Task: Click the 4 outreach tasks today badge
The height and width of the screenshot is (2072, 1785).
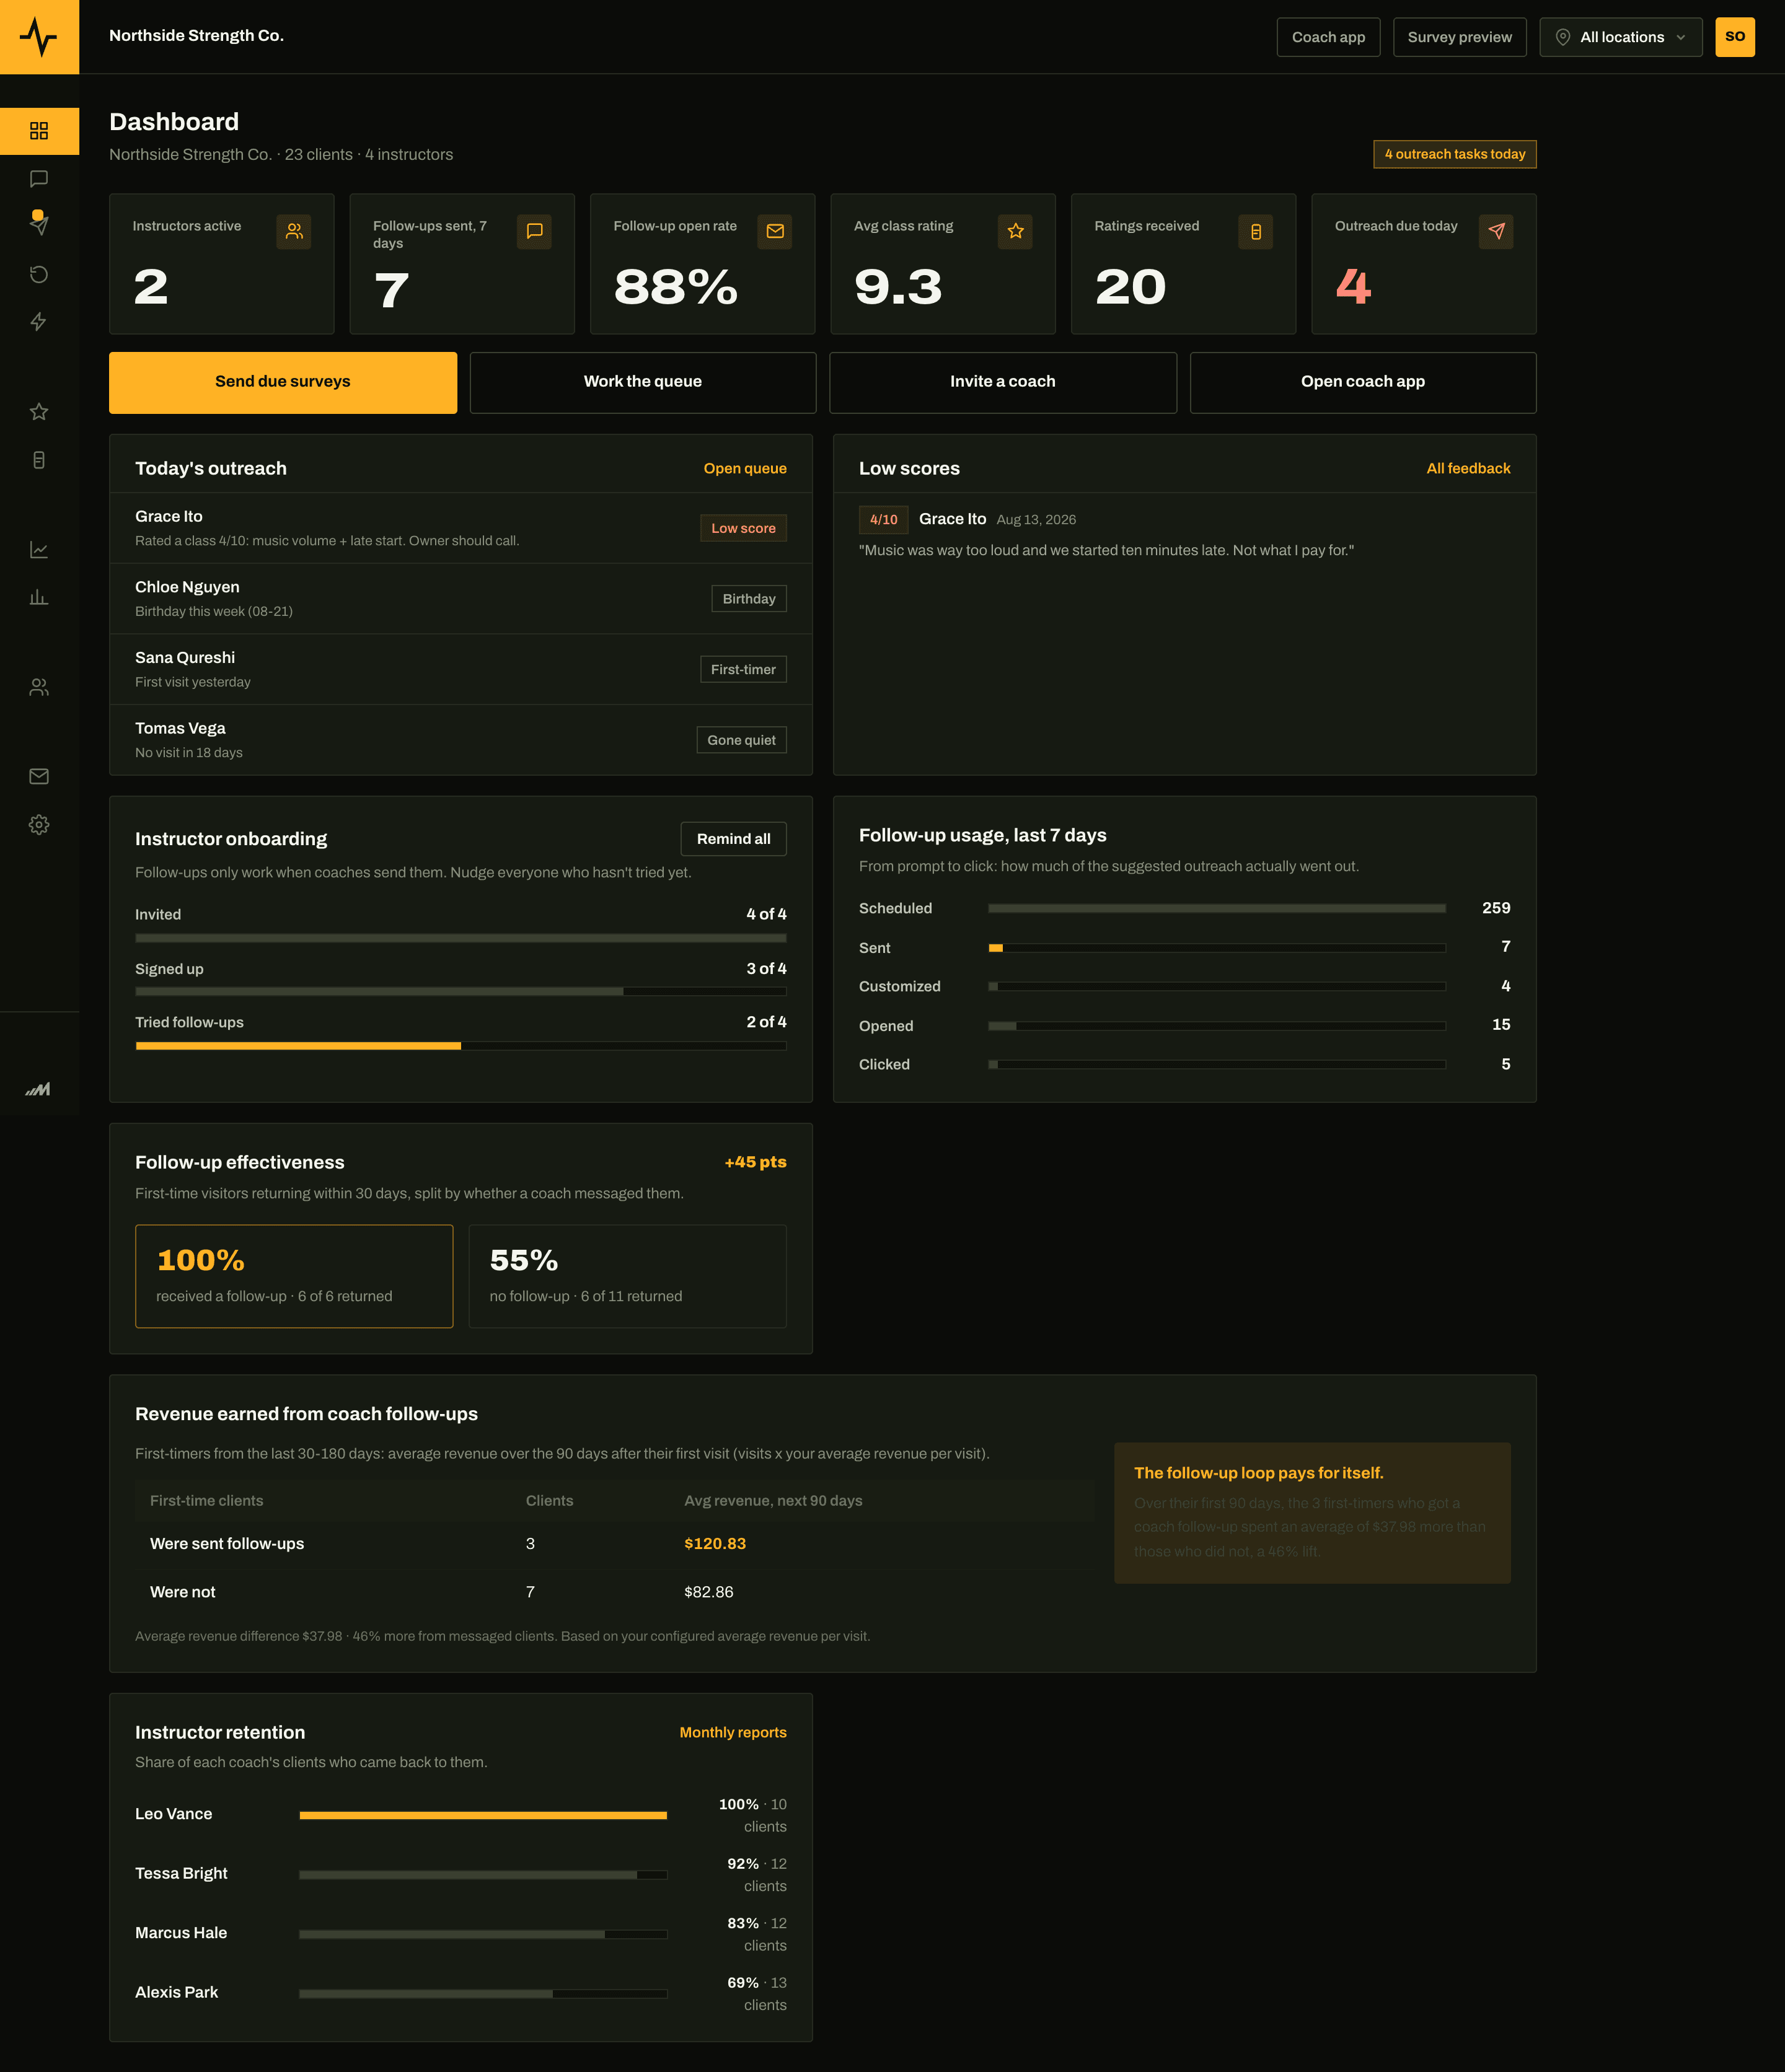Action: [1454, 154]
